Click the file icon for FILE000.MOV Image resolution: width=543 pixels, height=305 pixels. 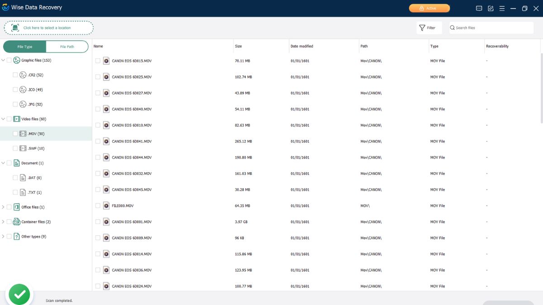(x=106, y=206)
